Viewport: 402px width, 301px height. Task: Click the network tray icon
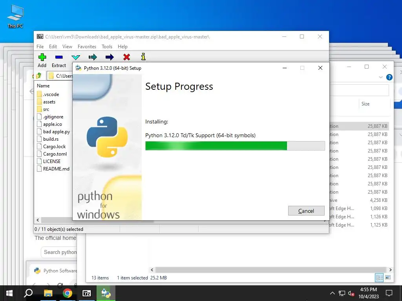(342, 293)
